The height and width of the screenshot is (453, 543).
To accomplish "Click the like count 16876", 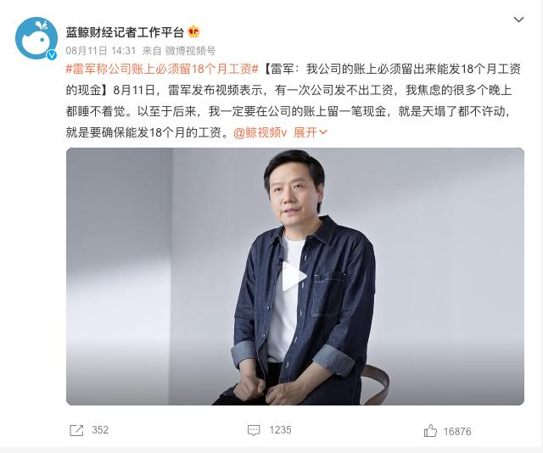I will click(457, 432).
